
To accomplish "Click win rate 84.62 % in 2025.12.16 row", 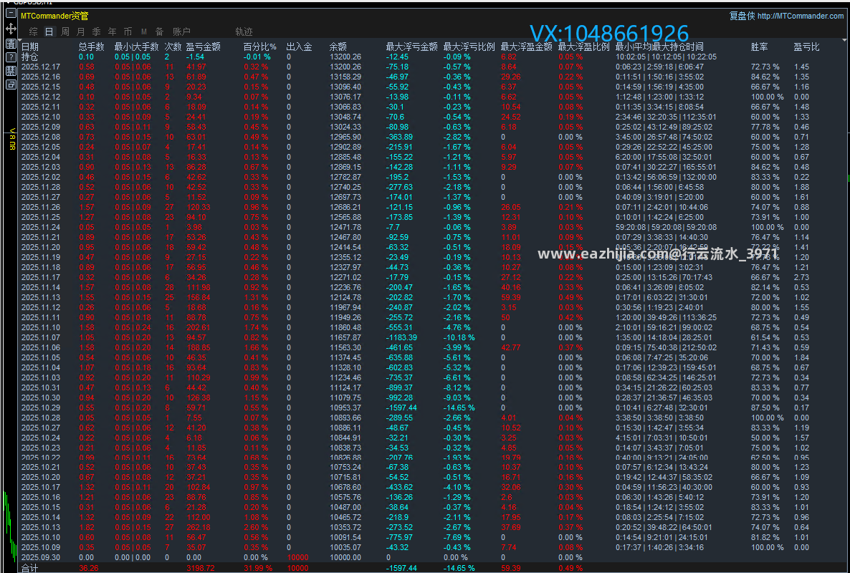I will [765, 77].
